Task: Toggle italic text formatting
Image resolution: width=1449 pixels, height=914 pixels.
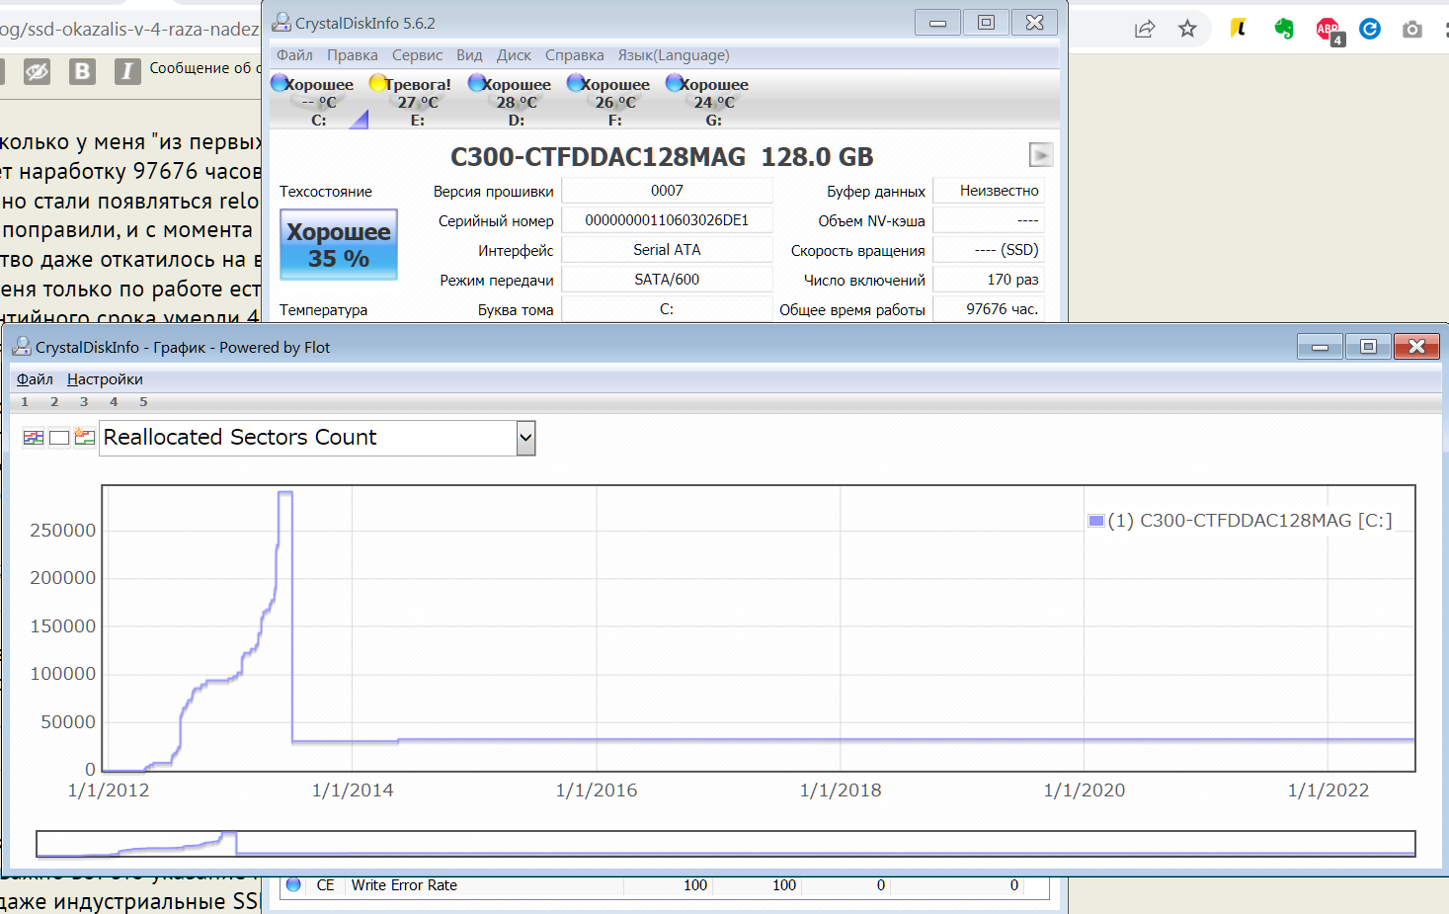Action: [126, 71]
